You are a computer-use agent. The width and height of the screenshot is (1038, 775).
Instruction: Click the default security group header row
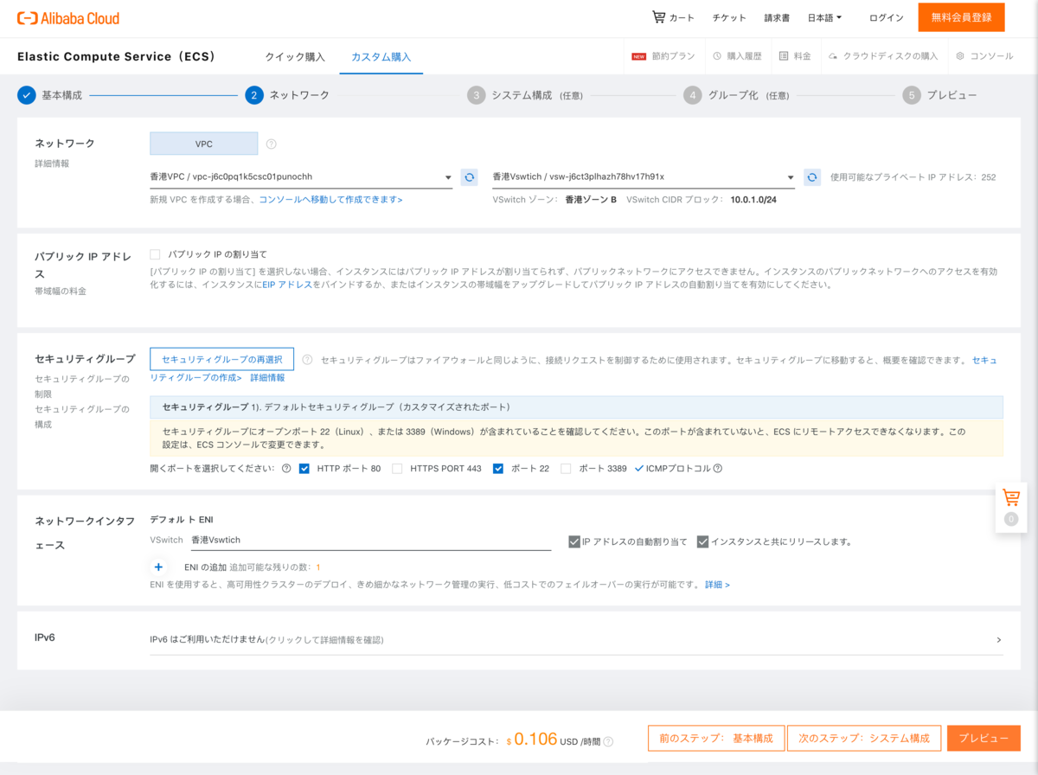coord(576,407)
